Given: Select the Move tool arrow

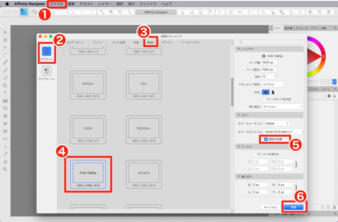Looking at the screenshot, I should (x=5, y=32).
